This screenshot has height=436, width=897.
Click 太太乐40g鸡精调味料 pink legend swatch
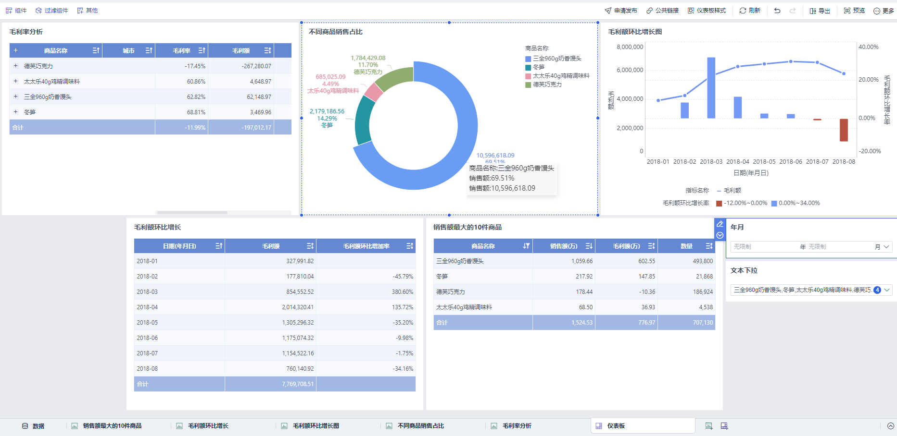[x=528, y=76]
